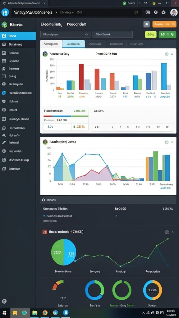Select the blue highlighted icon in sidebar middle
The width and height of the screenshot is (179, 318).
[x=4, y=93]
